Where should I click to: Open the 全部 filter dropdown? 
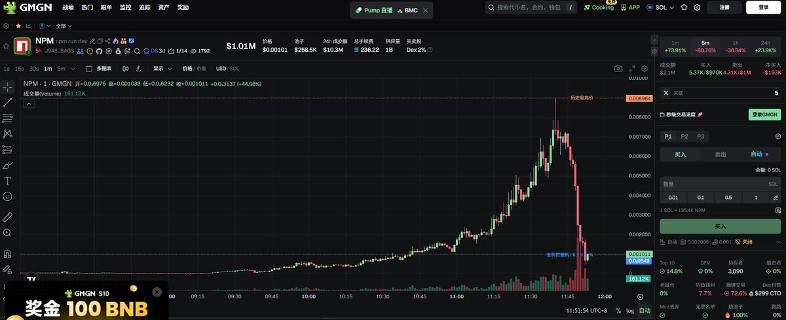64,26
